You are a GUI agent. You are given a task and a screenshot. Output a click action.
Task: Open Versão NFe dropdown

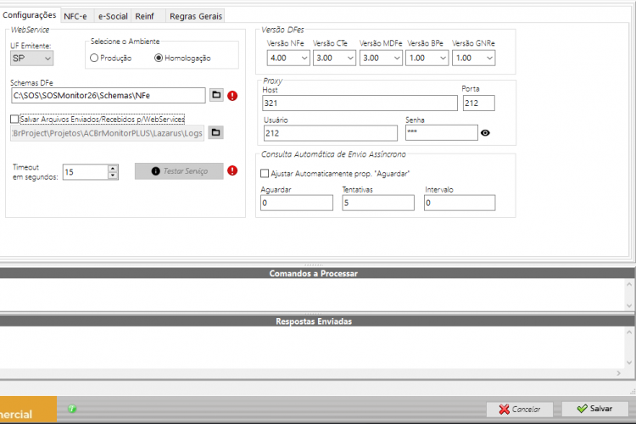(288, 58)
